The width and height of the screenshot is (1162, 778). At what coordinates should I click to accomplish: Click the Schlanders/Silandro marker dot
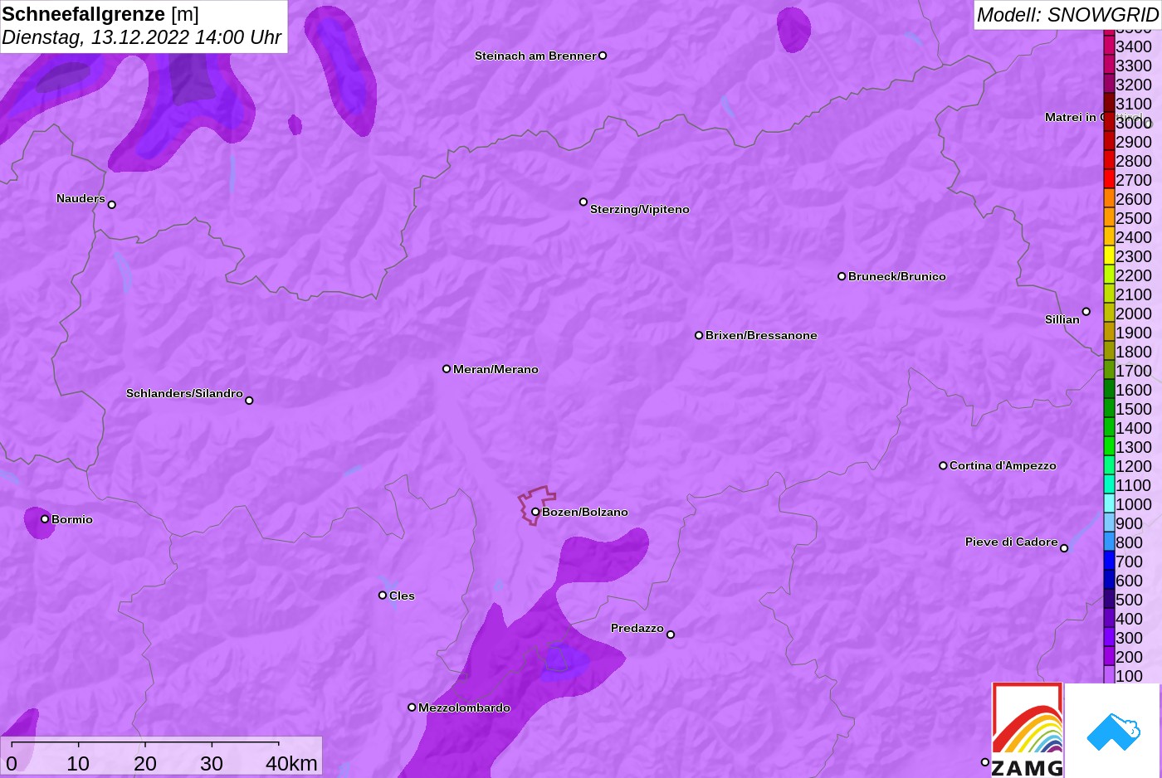249,401
